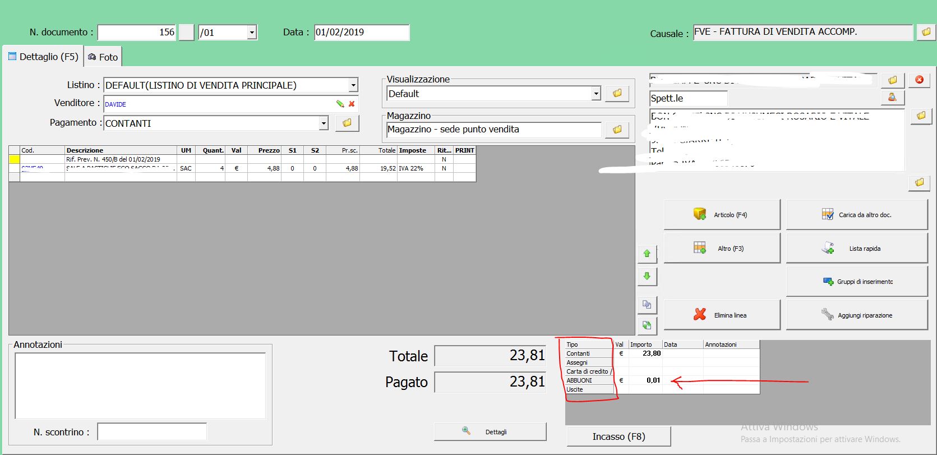Click the Articolo (F4) button
This screenshot has width=937, height=455.
[x=722, y=214]
